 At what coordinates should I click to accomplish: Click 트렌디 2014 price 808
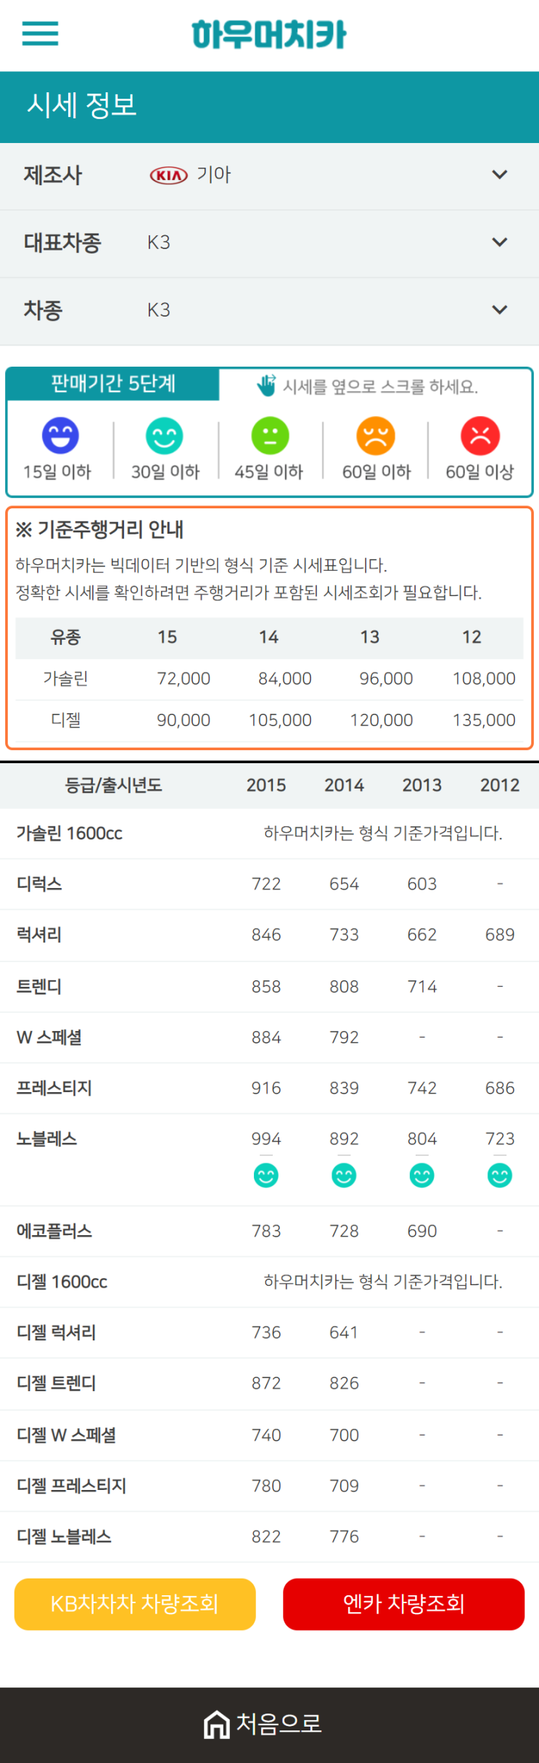(344, 987)
